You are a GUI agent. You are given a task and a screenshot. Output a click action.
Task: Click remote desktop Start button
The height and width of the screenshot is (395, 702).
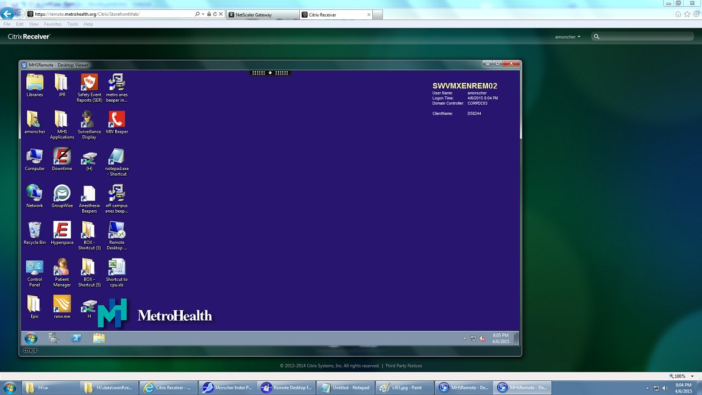pyautogui.click(x=31, y=338)
